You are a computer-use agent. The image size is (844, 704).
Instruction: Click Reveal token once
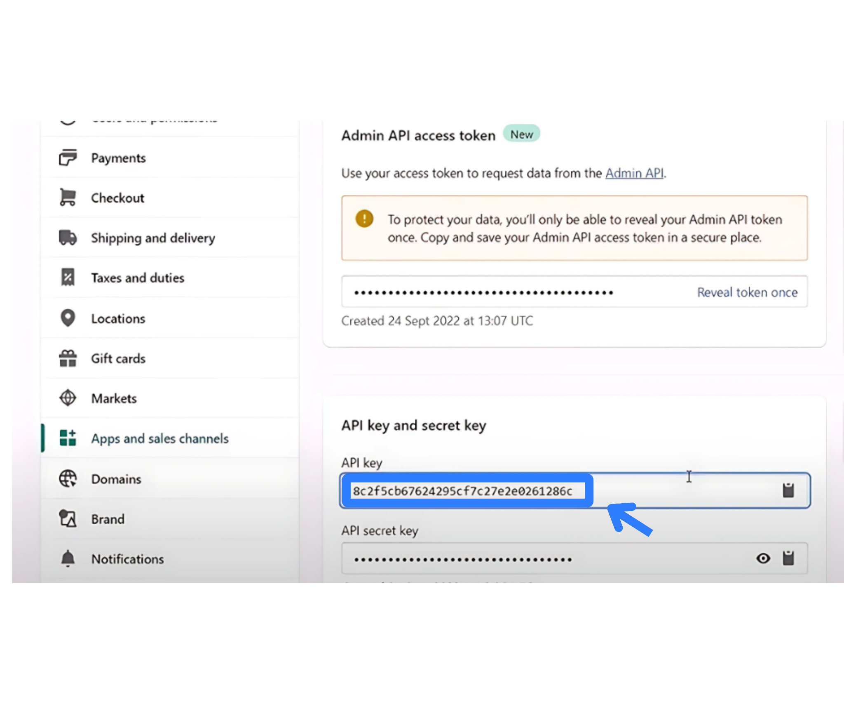(747, 292)
